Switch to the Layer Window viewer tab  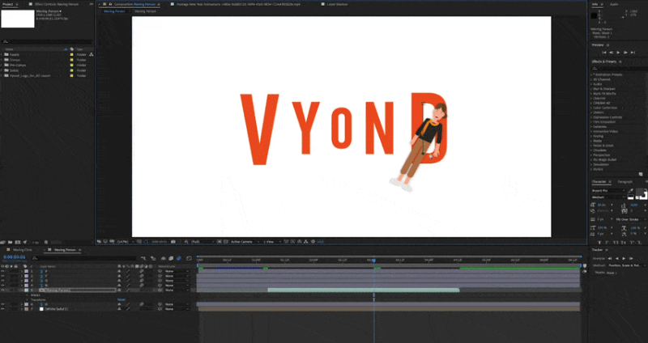coord(337,4)
